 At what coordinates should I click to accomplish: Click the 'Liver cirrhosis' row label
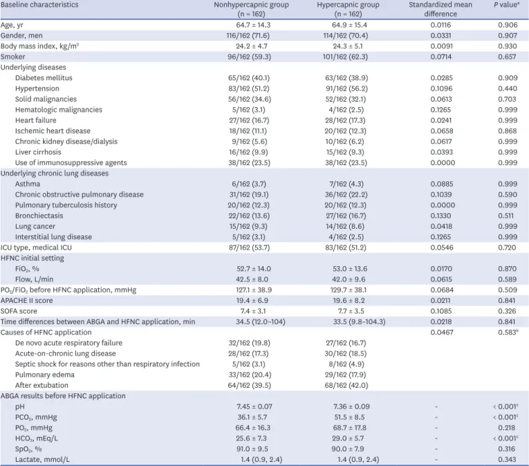pyautogui.click(x=38, y=152)
